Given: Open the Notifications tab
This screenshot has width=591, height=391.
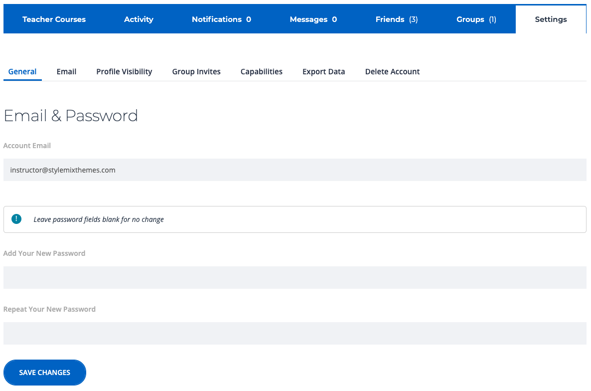Looking at the screenshot, I should (221, 19).
